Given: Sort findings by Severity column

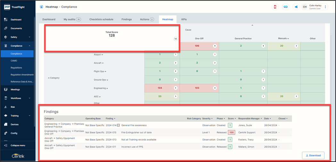Looking at the screenshot, I should [x=208, y=119].
